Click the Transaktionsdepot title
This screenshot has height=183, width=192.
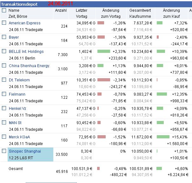pos(19,4)
